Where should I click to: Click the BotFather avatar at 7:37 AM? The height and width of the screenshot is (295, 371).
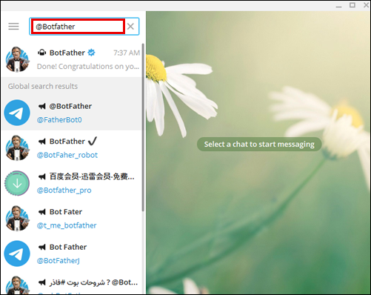[x=17, y=59]
